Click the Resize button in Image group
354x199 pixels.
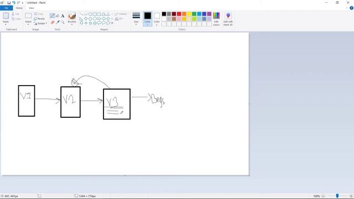[39, 19]
